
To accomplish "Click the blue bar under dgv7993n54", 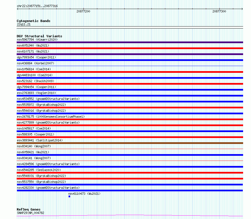I will pyautogui.click(x=130, y=60).
